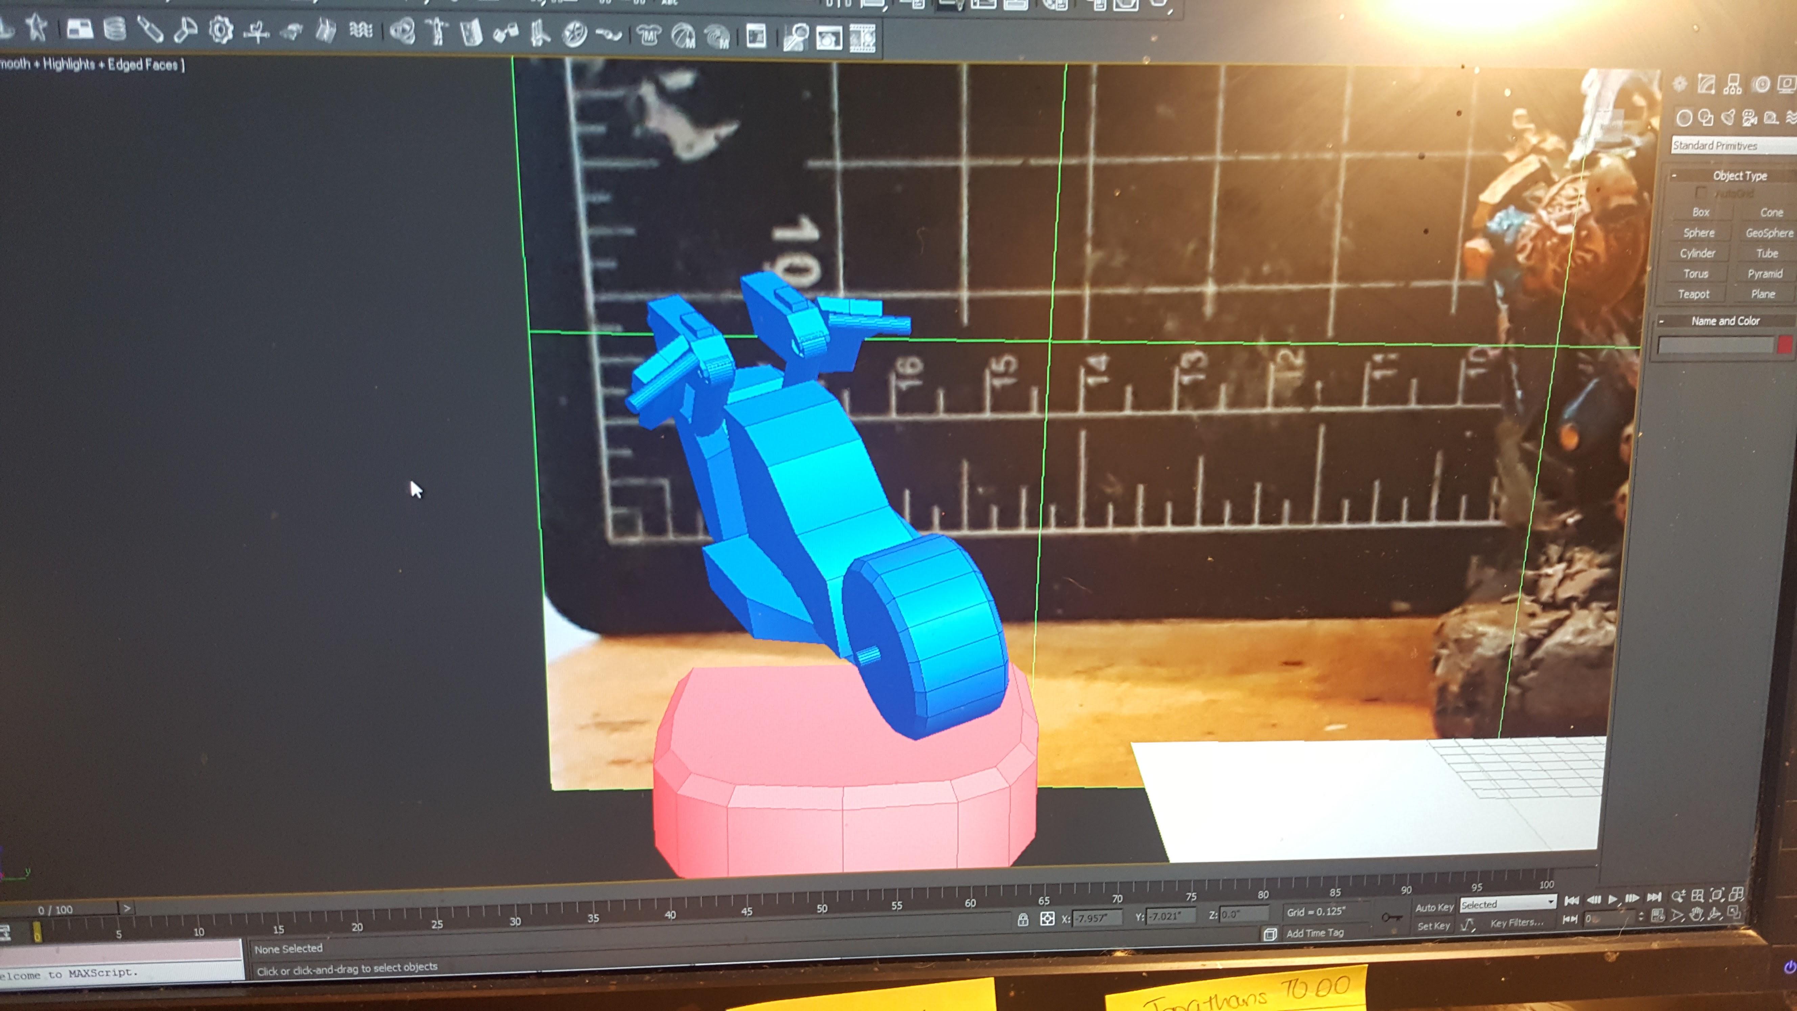Create a Cylinder primitive
The width and height of the screenshot is (1797, 1011).
click(1697, 253)
